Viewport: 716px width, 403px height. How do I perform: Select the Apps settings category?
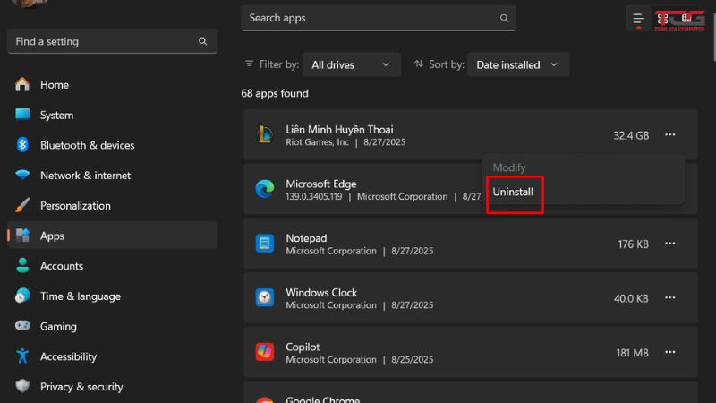[113, 236]
